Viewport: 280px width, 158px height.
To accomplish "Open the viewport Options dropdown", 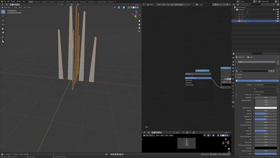I will (x=137, y=5).
